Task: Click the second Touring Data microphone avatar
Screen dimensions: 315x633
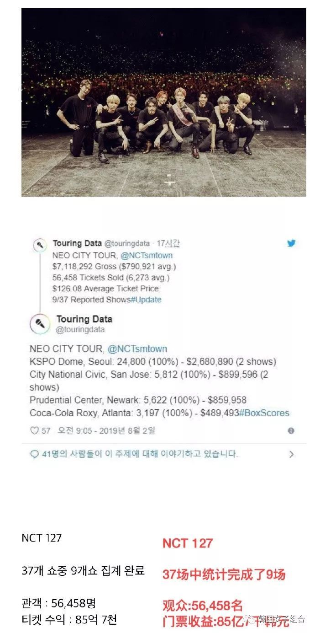Action: point(40,324)
